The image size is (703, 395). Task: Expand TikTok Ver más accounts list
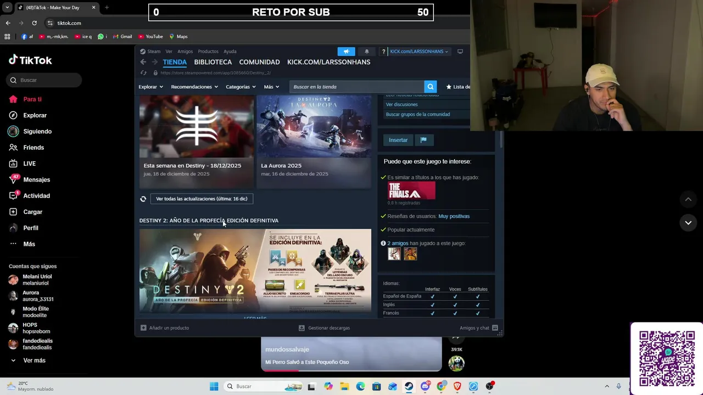click(x=27, y=360)
